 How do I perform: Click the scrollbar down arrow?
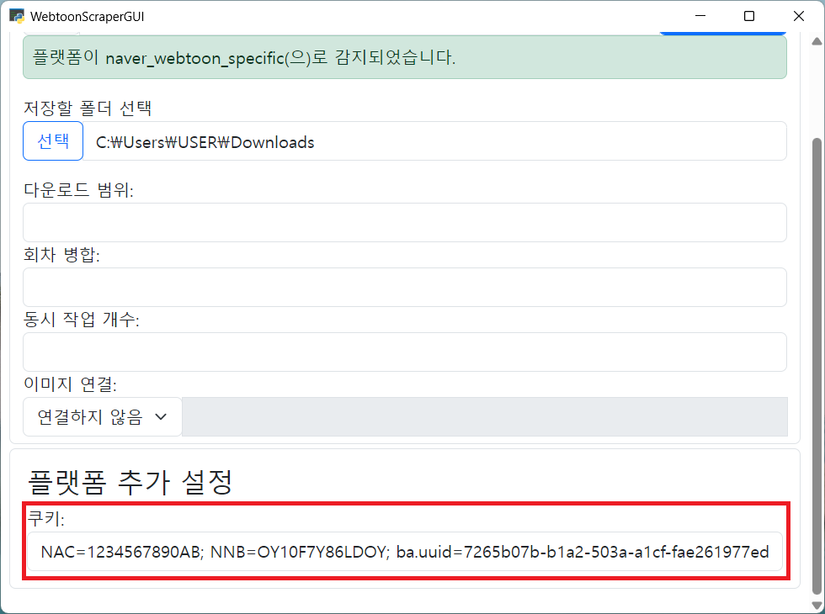817,605
